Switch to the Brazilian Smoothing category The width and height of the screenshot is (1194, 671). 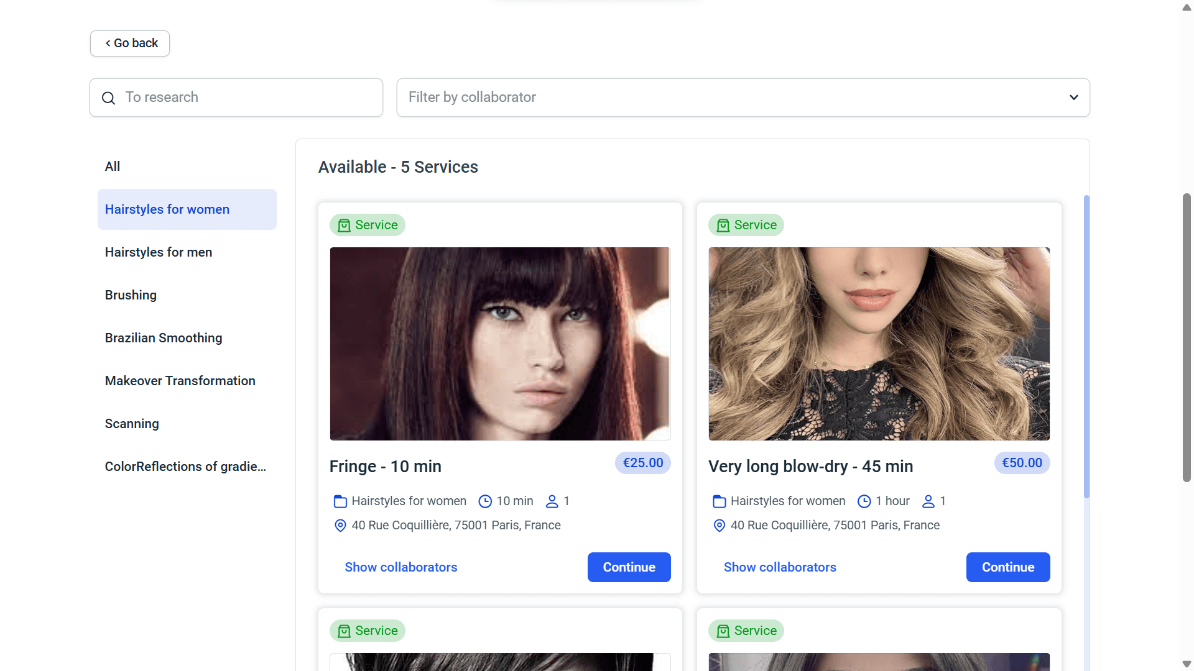click(164, 338)
